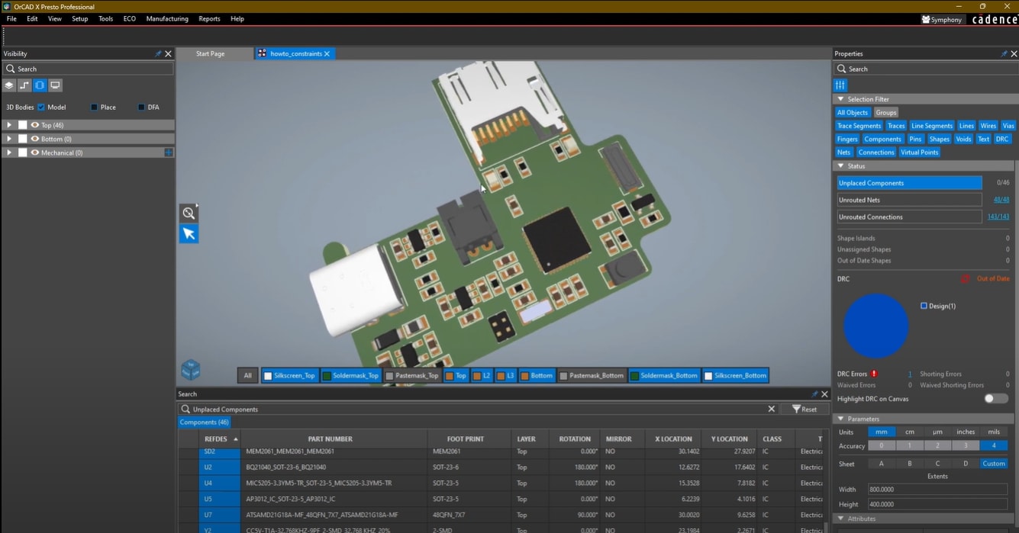The image size is (1019, 533).
Task: Clear the Unplaced Components search text
Action: [x=772, y=409]
